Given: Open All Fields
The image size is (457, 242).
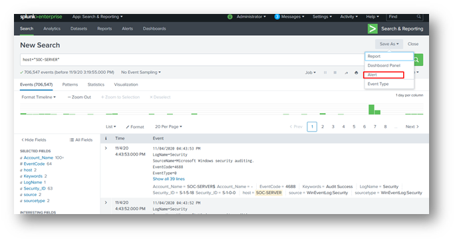Looking at the screenshot, I should click(81, 140).
